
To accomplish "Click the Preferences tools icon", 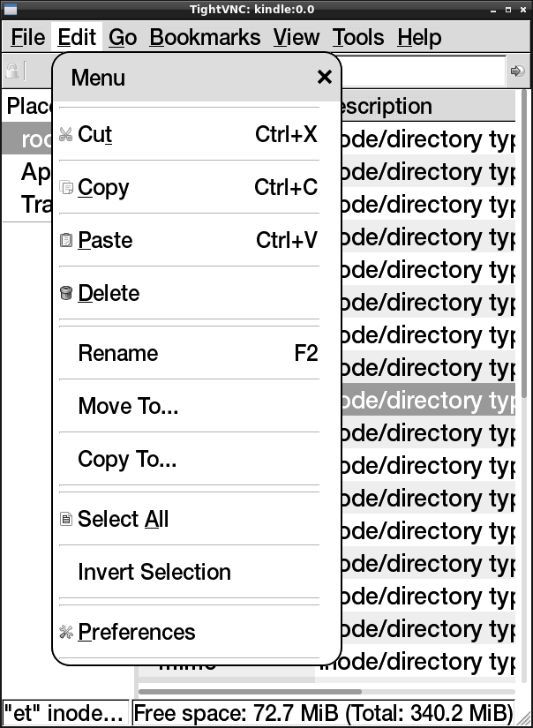I will (x=65, y=632).
